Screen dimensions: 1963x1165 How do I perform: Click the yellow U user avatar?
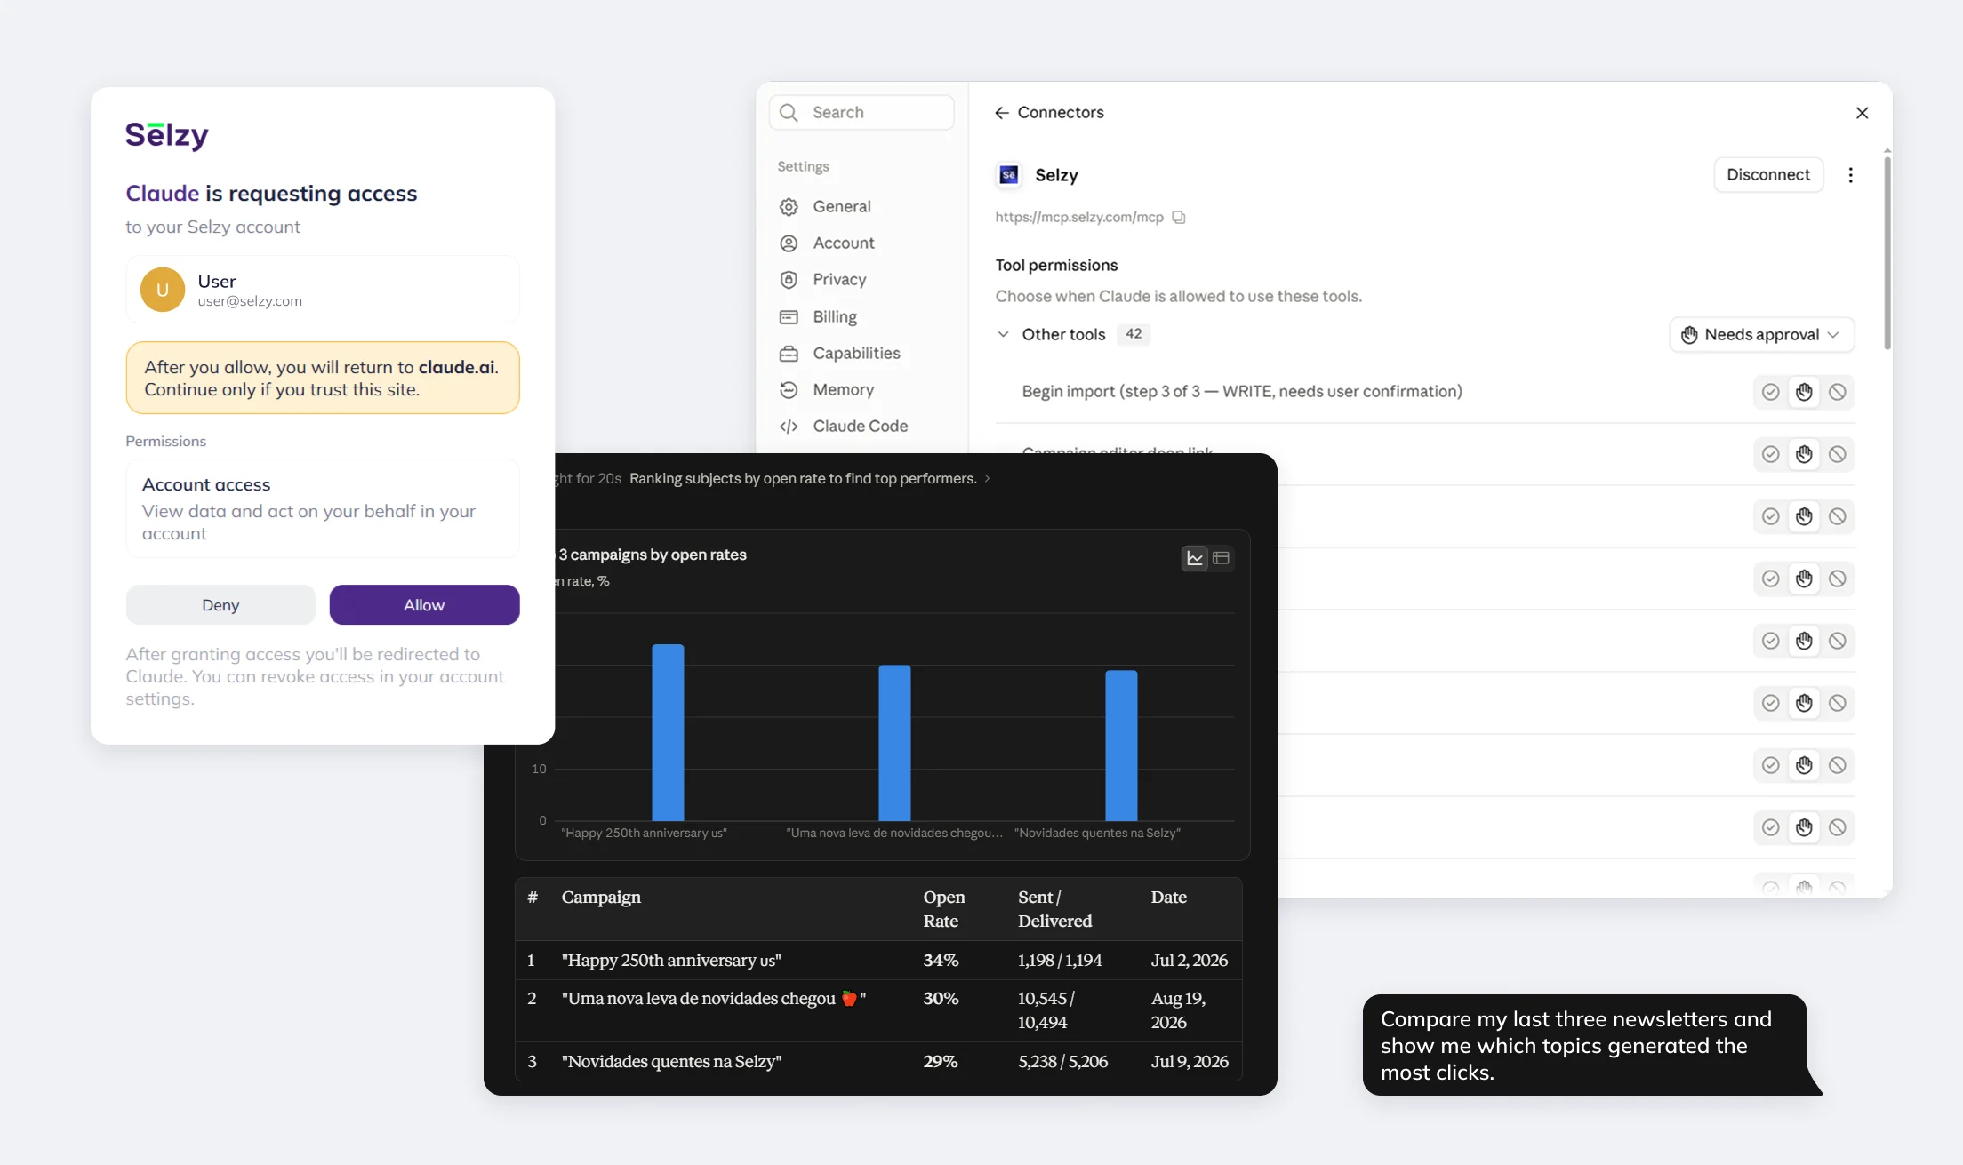163,290
